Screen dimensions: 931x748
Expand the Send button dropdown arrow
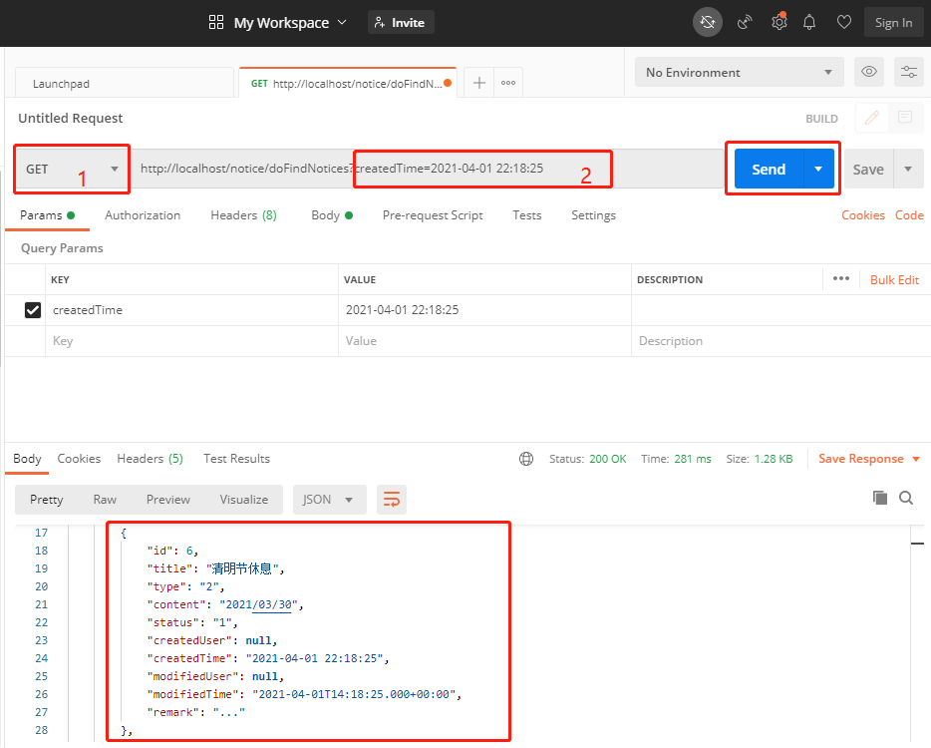click(818, 169)
